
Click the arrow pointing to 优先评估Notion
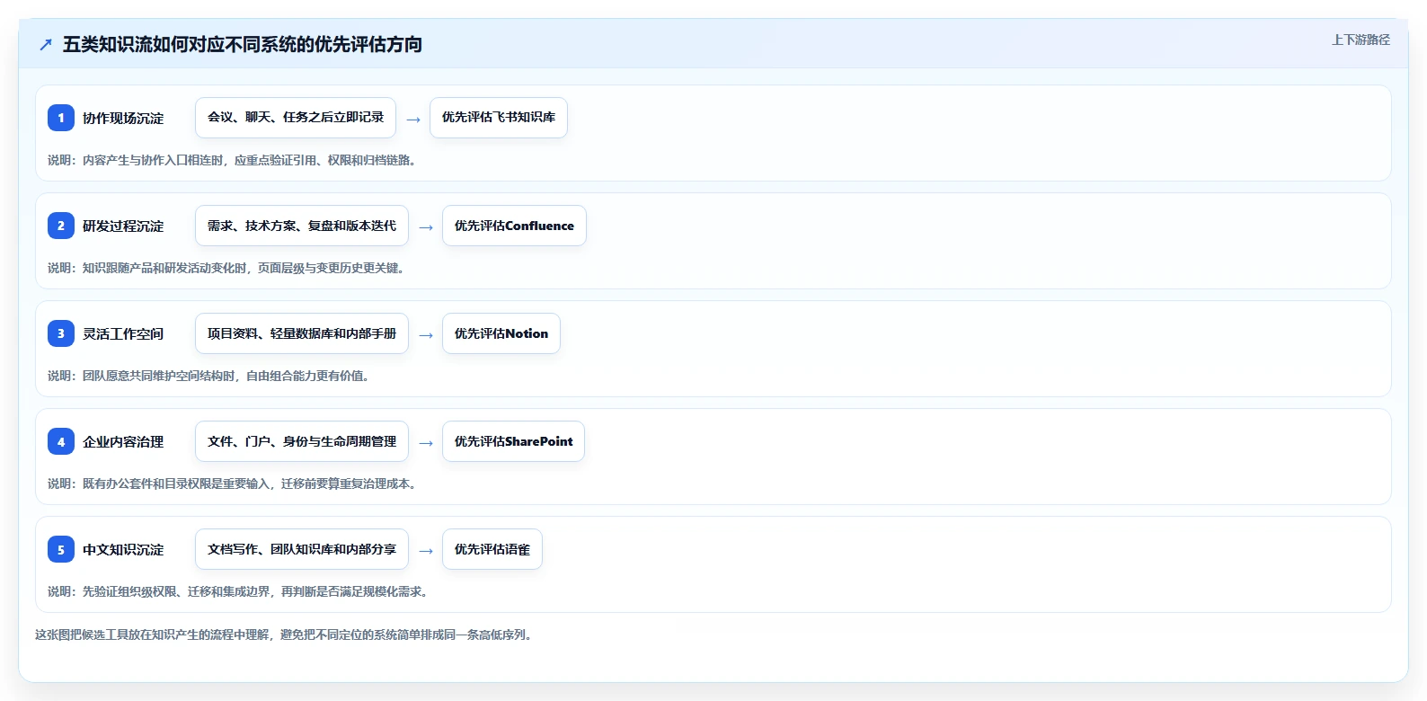pos(426,335)
